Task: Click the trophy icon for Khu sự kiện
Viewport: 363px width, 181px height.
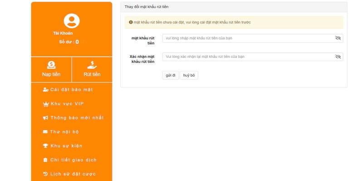Action: [x=45, y=146]
